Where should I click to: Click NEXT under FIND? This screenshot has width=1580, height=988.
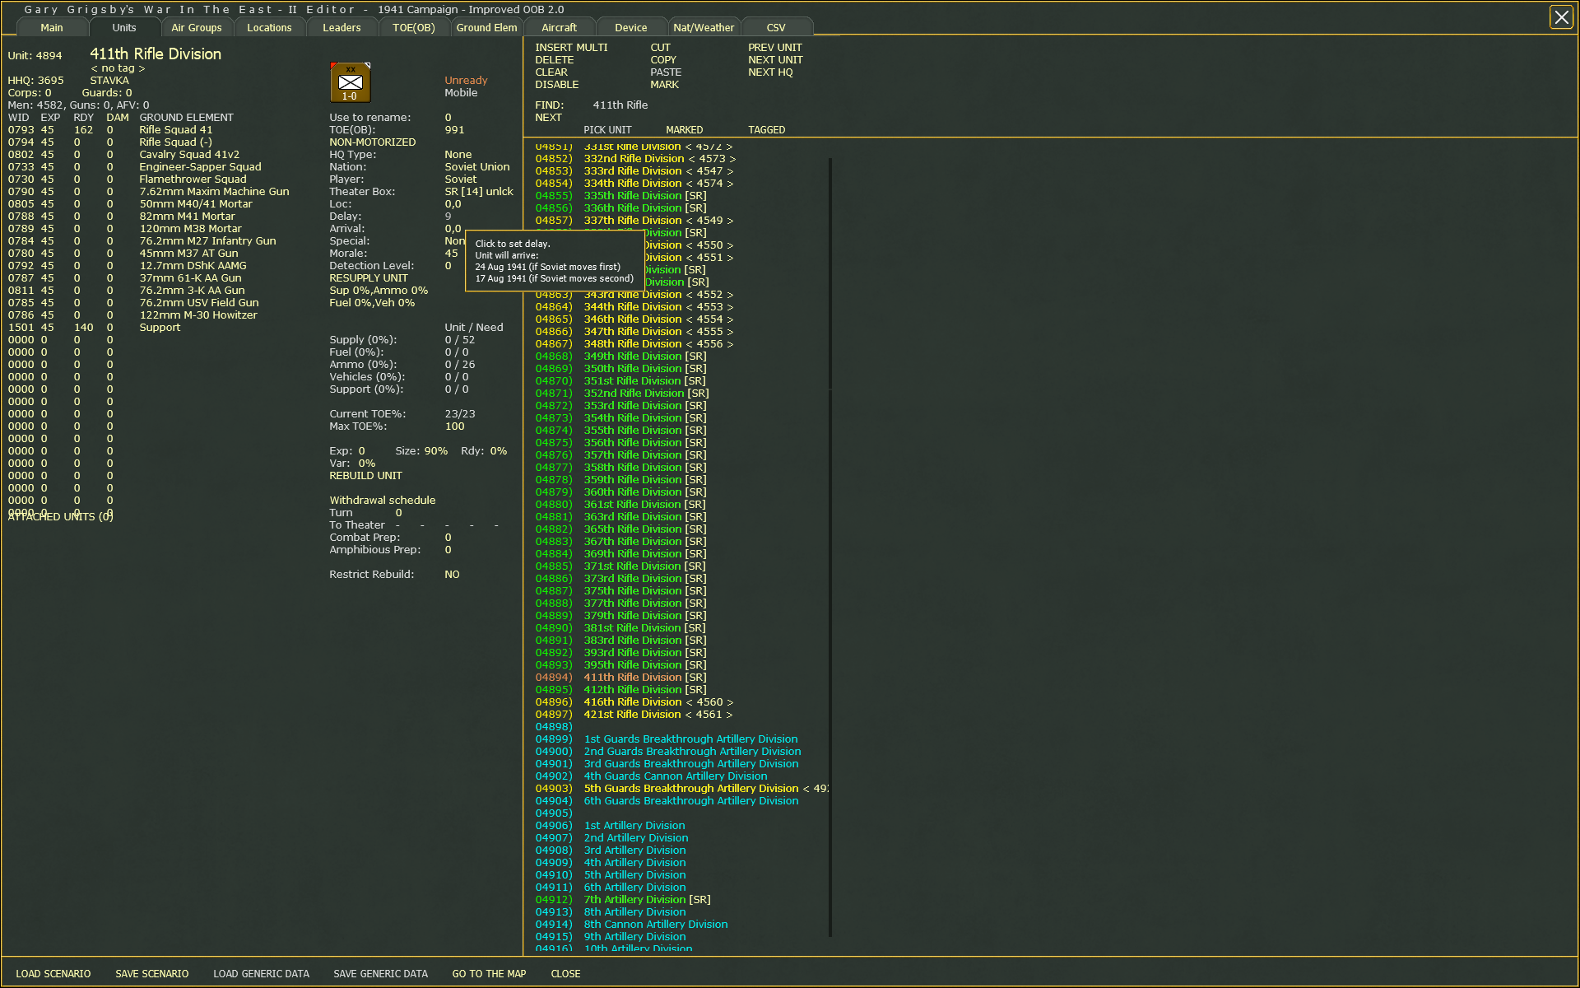click(x=548, y=118)
